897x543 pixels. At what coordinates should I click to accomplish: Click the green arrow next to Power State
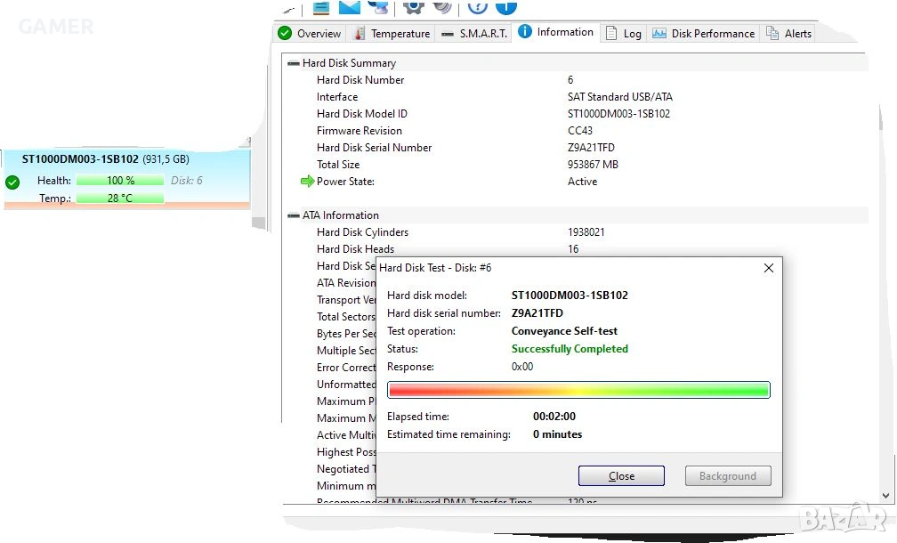pyautogui.click(x=307, y=182)
